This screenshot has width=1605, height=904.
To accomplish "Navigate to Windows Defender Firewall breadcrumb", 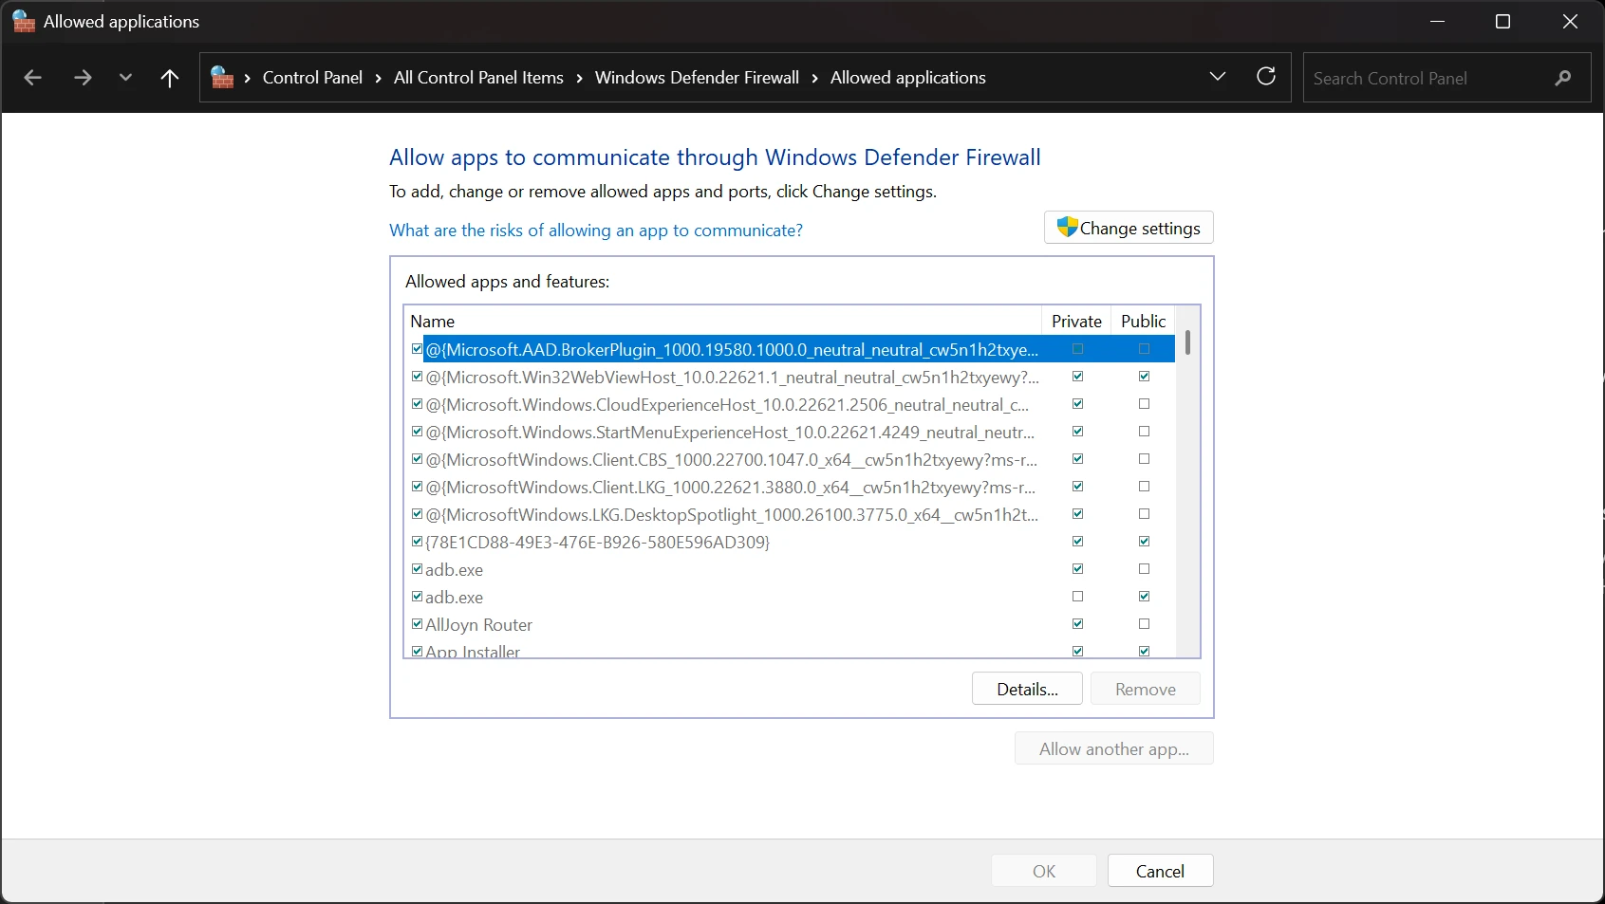I will [697, 78].
